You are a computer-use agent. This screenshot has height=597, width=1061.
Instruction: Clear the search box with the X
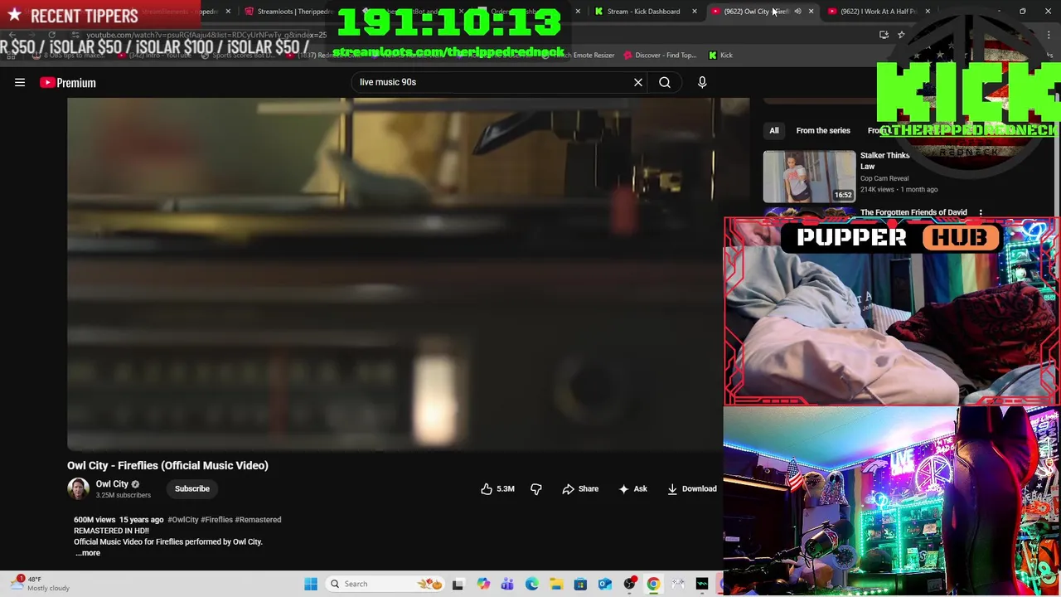[x=638, y=82]
